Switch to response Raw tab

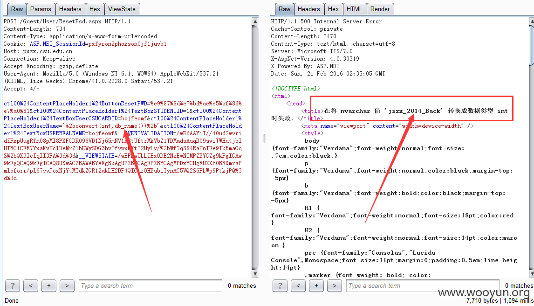pos(284,9)
